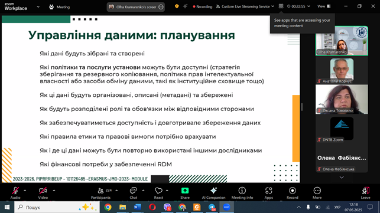Open the More options menu
This screenshot has width=380, height=213.
click(x=317, y=193)
